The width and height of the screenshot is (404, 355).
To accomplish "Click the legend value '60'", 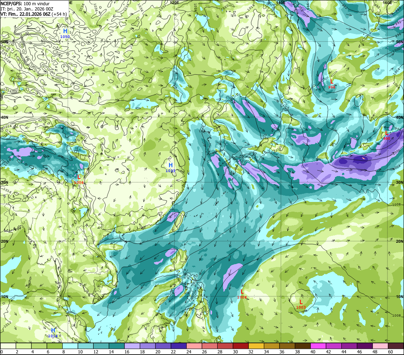I will click(x=390, y=352).
